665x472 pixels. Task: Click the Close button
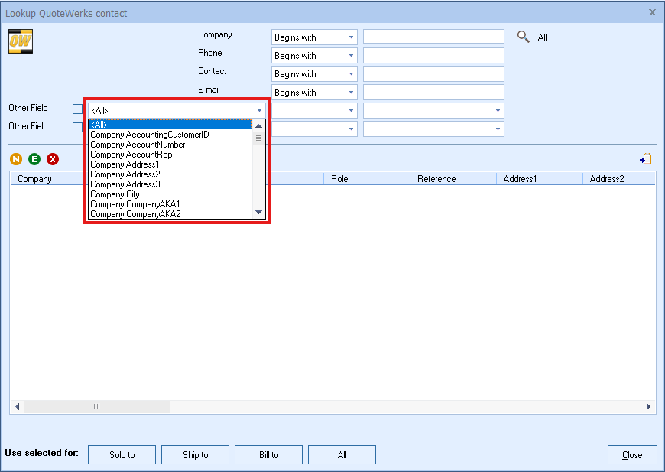632,455
